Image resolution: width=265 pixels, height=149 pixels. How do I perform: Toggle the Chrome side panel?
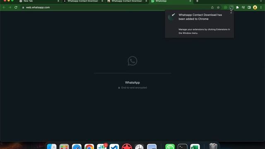(x=249, y=7)
